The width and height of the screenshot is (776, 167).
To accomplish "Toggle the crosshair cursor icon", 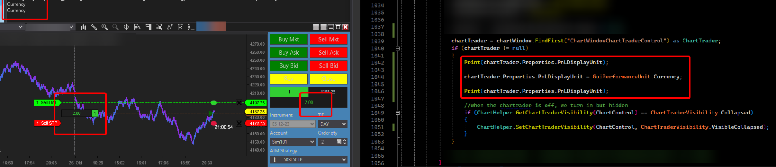I will pyautogui.click(x=126, y=27).
